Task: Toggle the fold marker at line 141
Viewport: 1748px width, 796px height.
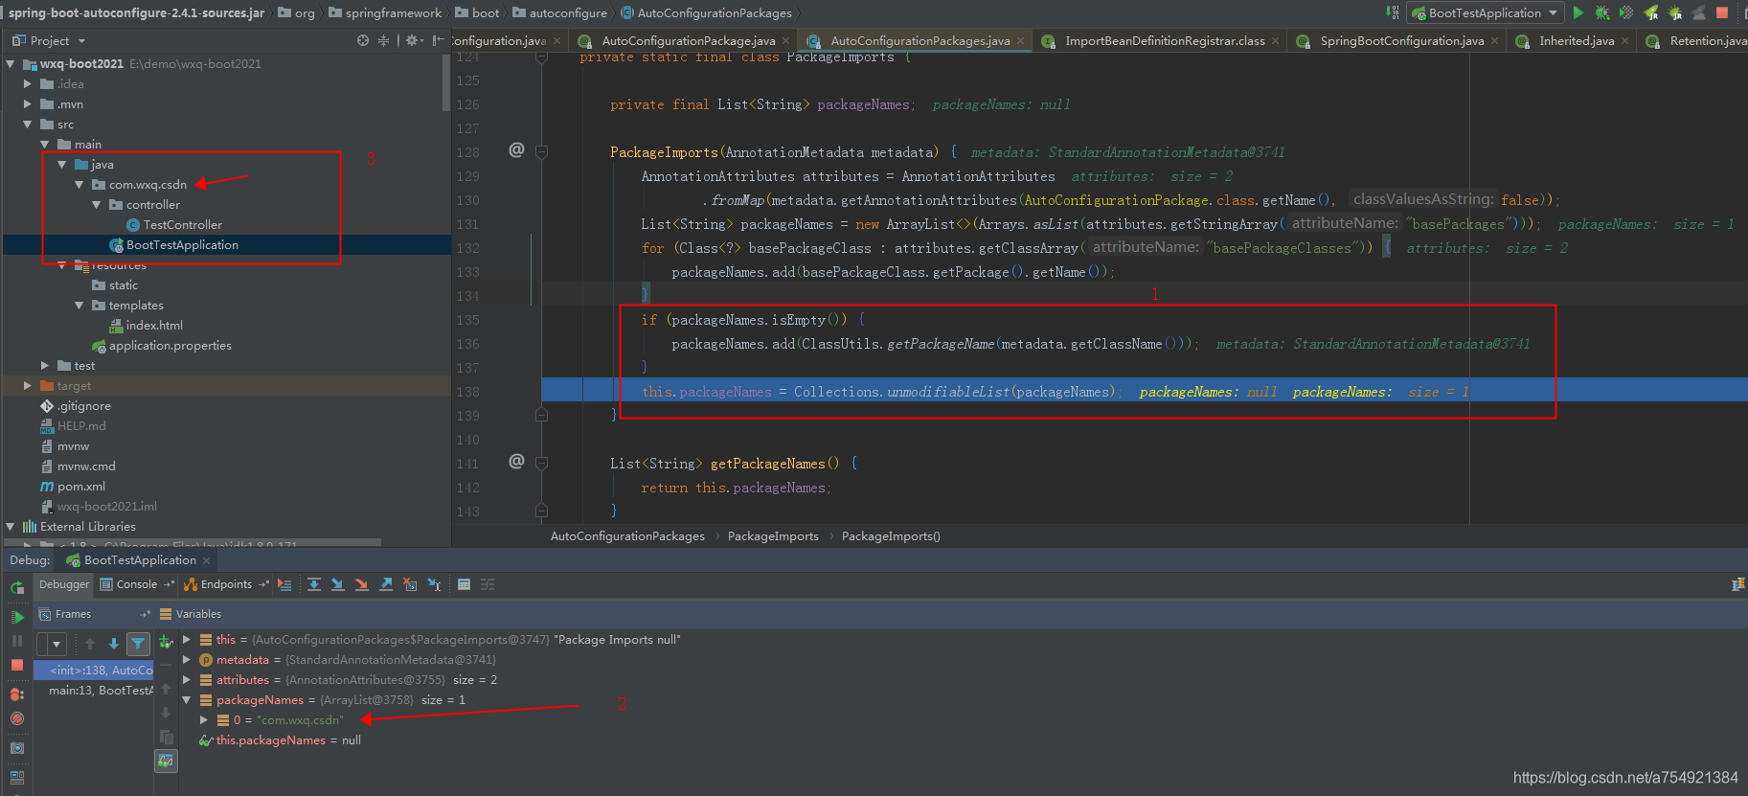Action: coord(541,463)
